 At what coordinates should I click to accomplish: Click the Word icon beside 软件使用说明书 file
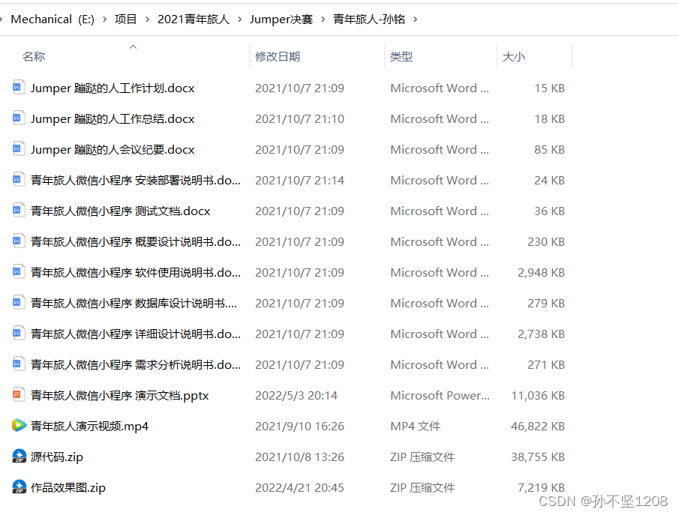(x=18, y=271)
